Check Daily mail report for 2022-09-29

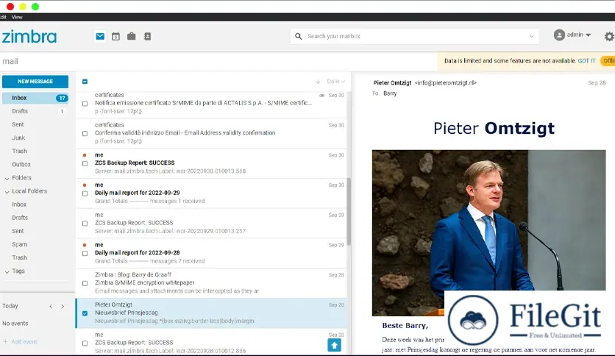(x=85, y=193)
